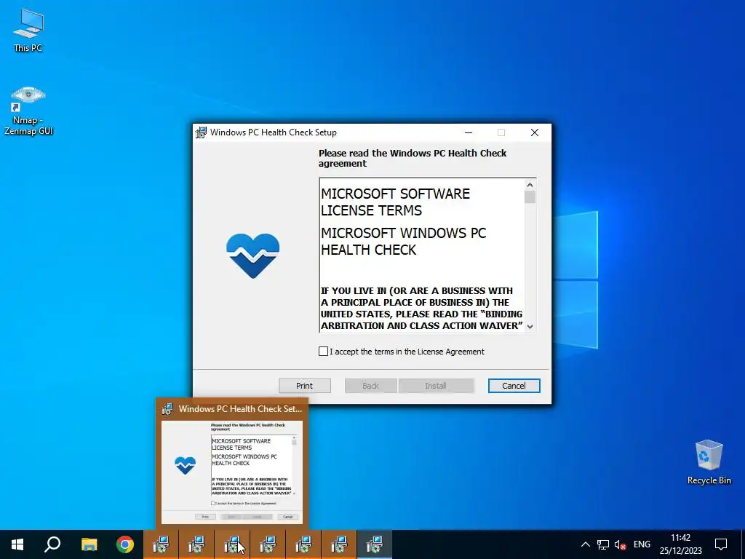
Task: Select the Recycle Bin desktop icon
Action: (709, 462)
